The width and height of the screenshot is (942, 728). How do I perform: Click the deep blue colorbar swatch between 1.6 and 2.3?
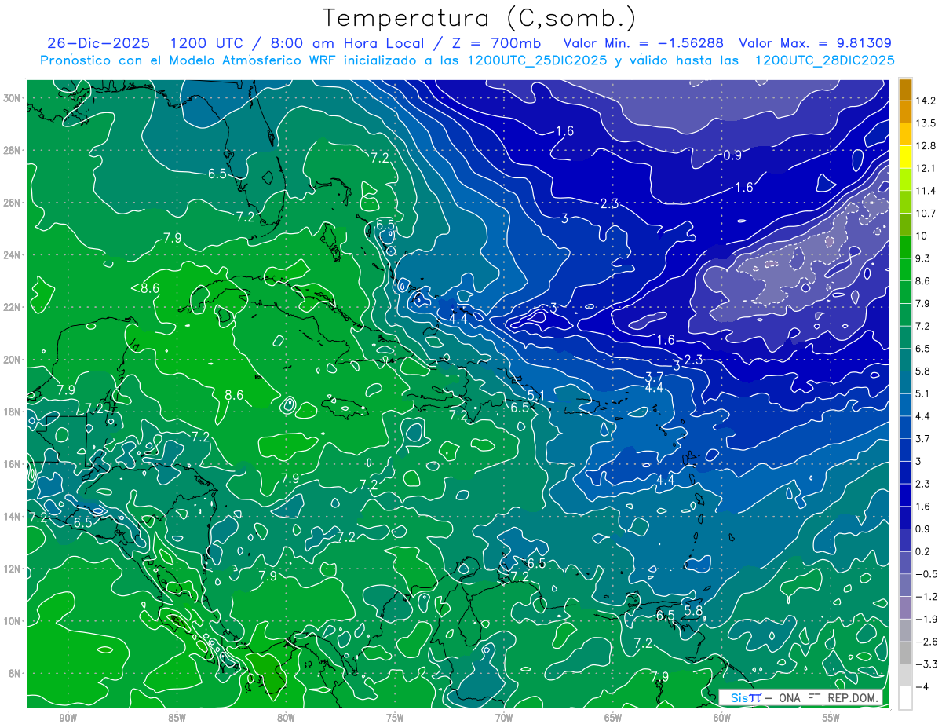point(905,495)
